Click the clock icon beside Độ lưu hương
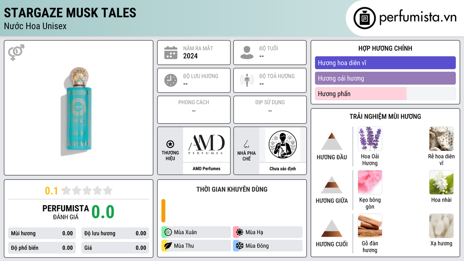Image resolution: width=464 pixels, height=261 pixels. click(171, 80)
